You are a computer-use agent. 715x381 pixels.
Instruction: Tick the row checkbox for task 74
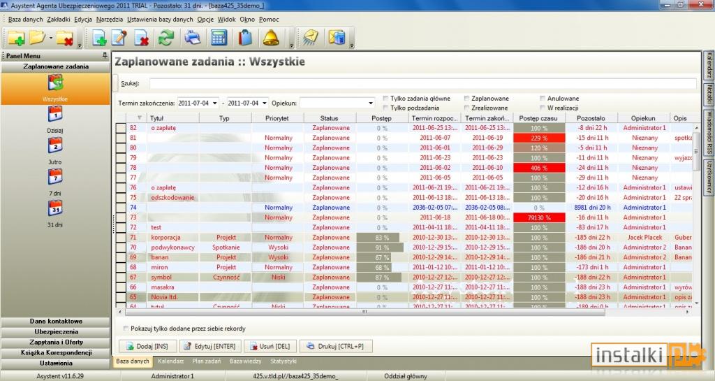pos(121,208)
